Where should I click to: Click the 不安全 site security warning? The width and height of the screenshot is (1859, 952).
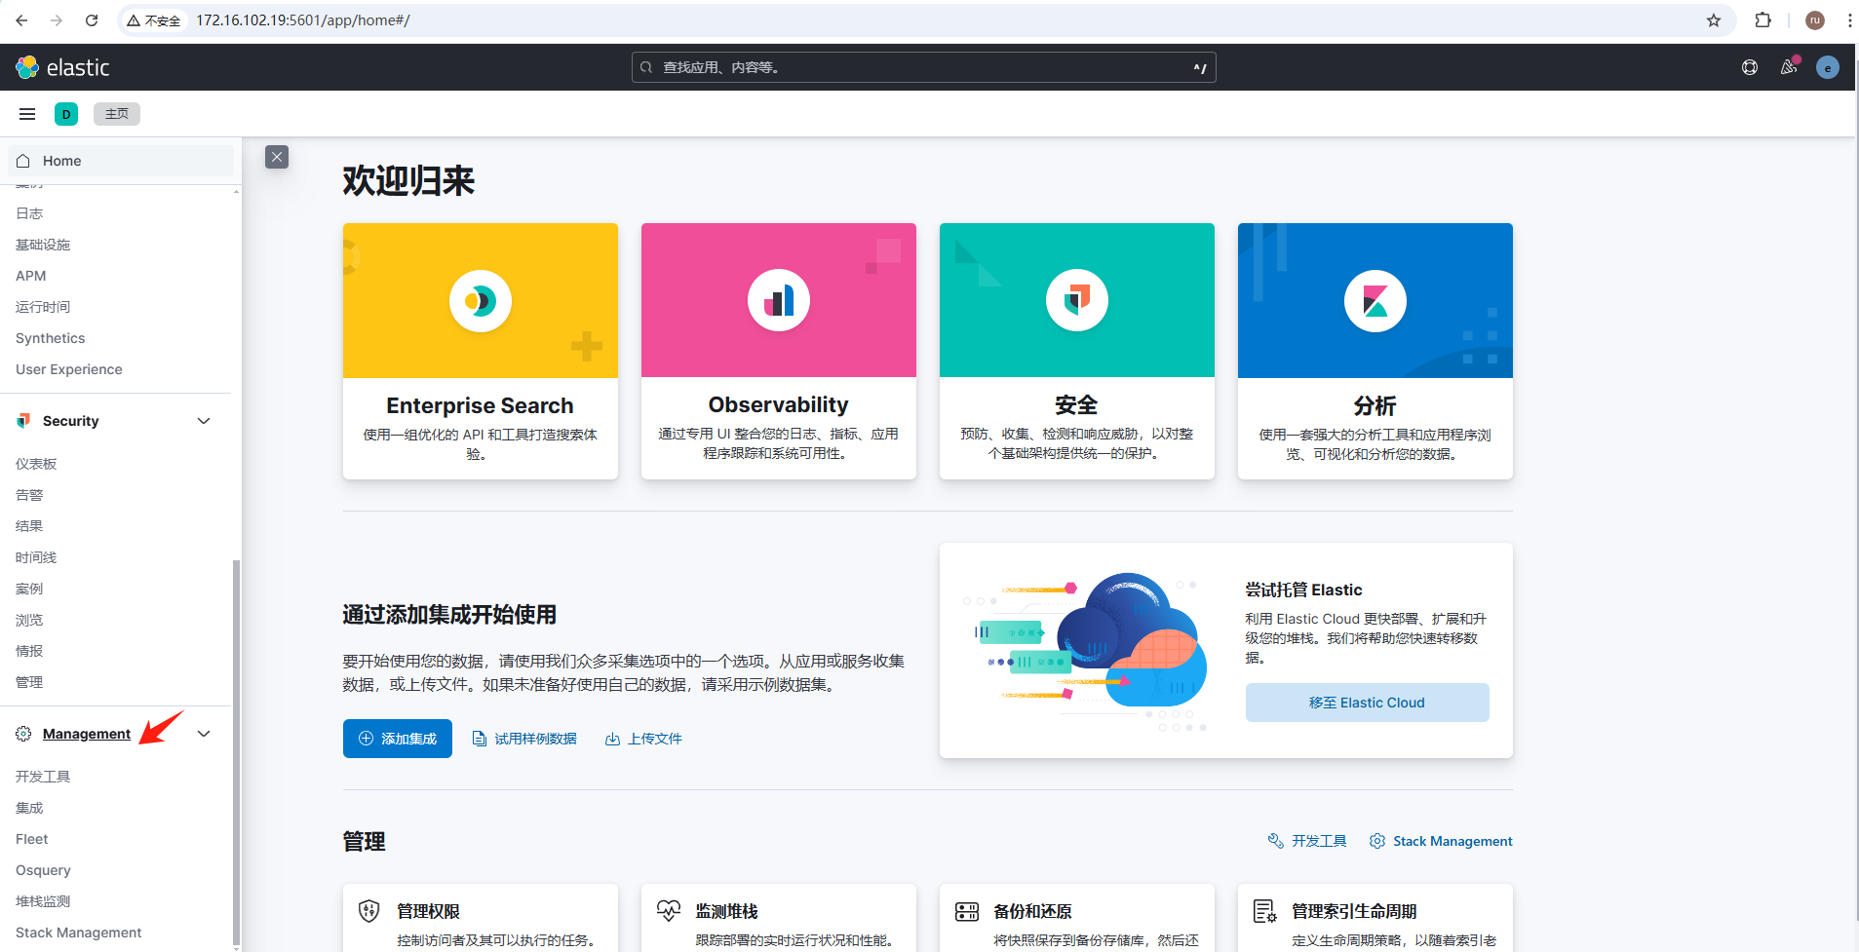154,20
